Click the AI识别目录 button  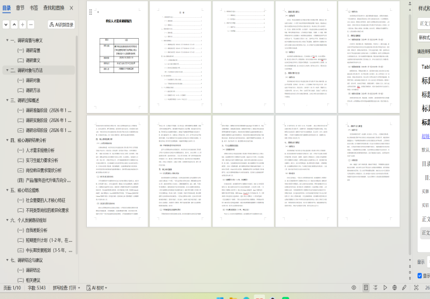coord(61,25)
